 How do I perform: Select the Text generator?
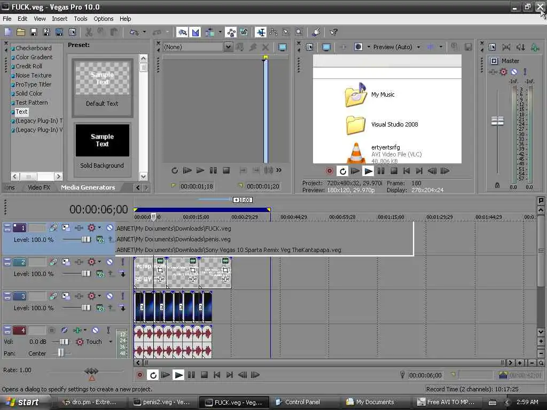coord(21,112)
